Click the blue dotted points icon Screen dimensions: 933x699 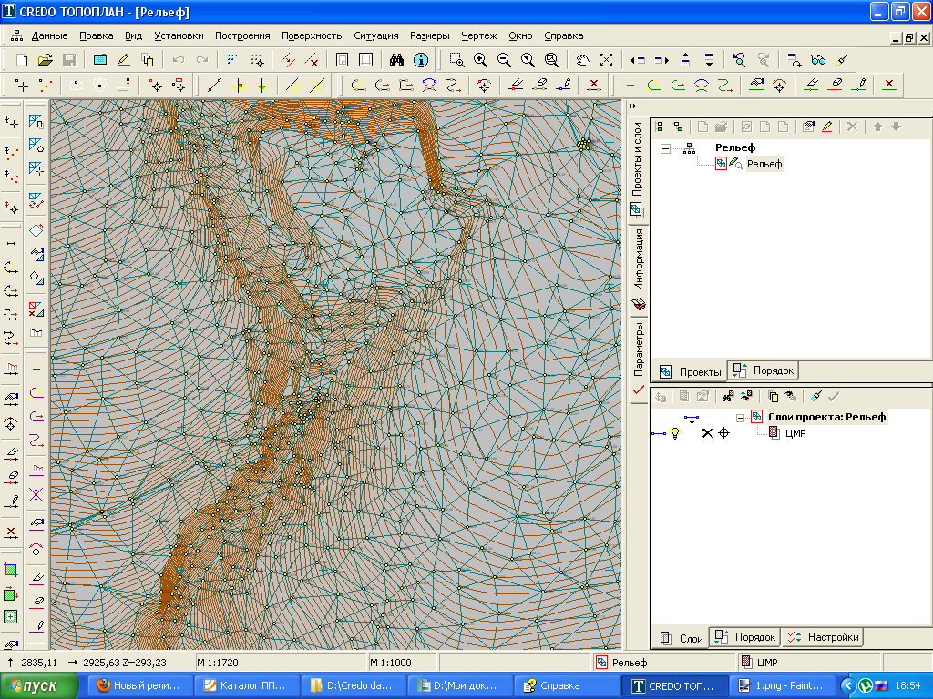click(232, 59)
